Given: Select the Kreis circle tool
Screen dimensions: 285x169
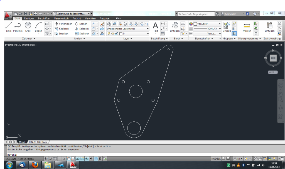Looking at the screenshot, I should [28, 27].
